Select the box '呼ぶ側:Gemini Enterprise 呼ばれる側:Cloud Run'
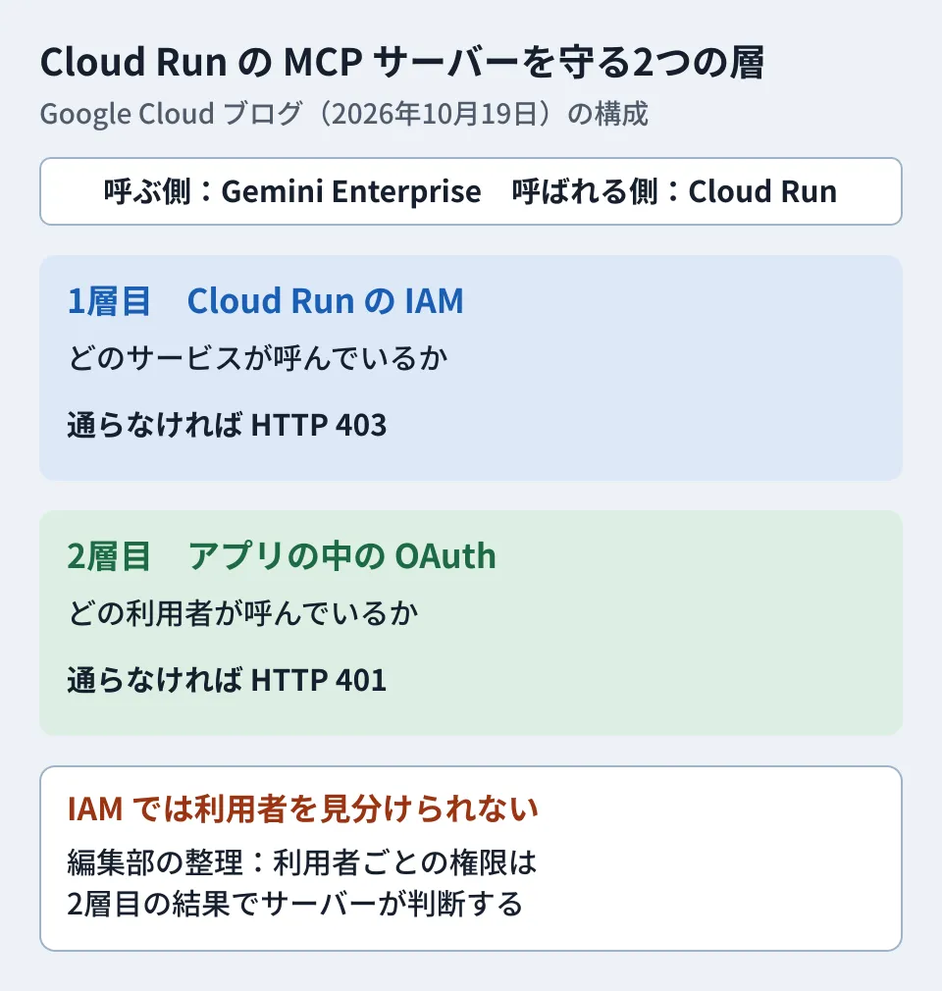This screenshot has width=942, height=991. pyautogui.click(x=471, y=191)
